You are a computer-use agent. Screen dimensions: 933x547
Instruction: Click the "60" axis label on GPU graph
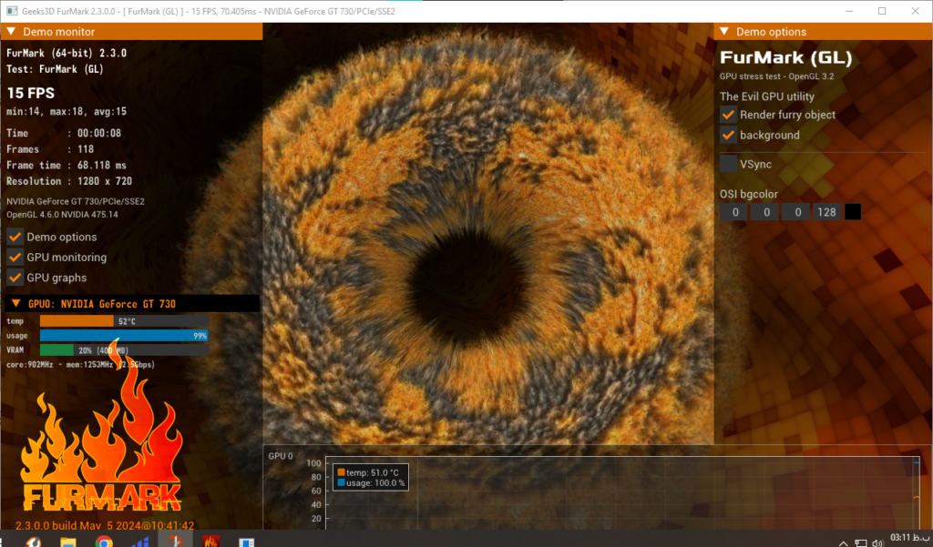(316, 491)
